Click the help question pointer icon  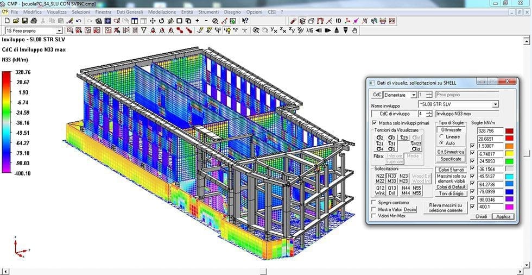pos(245,21)
